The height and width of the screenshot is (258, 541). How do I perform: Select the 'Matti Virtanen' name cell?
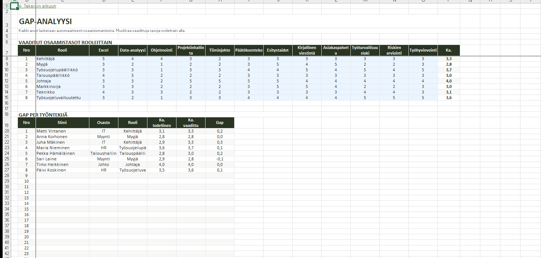click(51, 131)
